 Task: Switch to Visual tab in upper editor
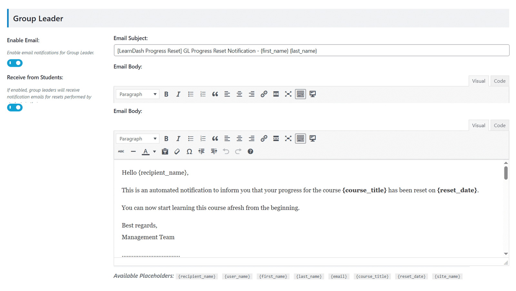pyautogui.click(x=479, y=81)
